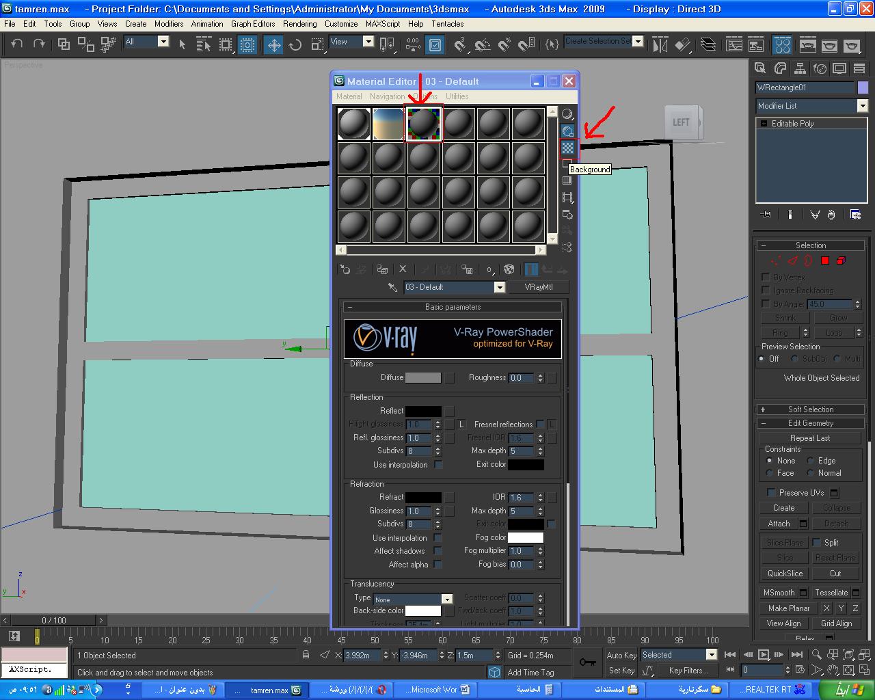Pick material from object eyedropper
The width and height of the screenshot is (875, 700).
(392, 287)
